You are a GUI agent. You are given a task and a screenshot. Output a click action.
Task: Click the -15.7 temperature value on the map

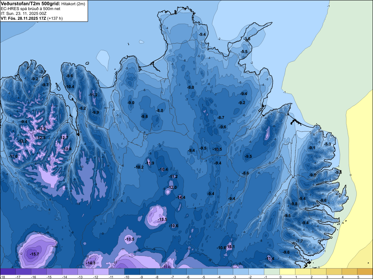[x=34, y=254]
